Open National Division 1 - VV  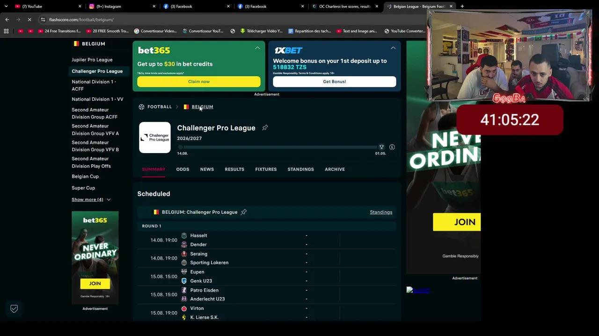pos(97,99)
